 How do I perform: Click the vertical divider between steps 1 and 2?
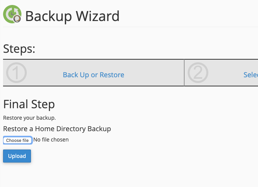184,73
